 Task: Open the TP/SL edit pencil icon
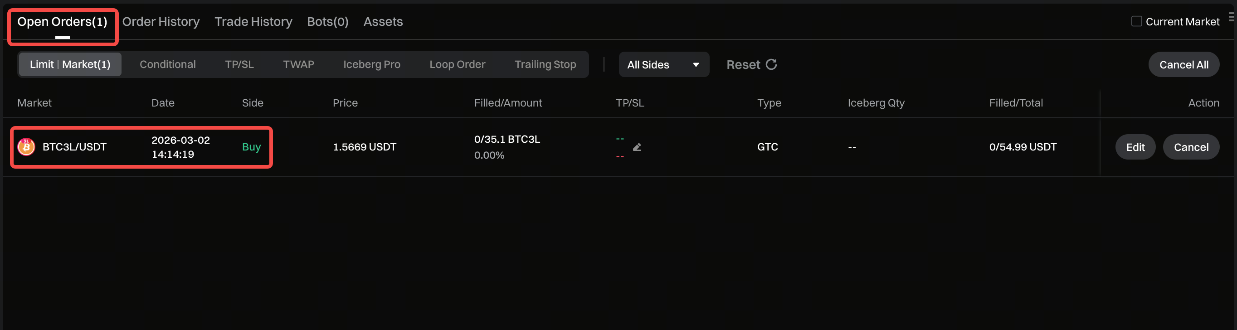(637, 147)
